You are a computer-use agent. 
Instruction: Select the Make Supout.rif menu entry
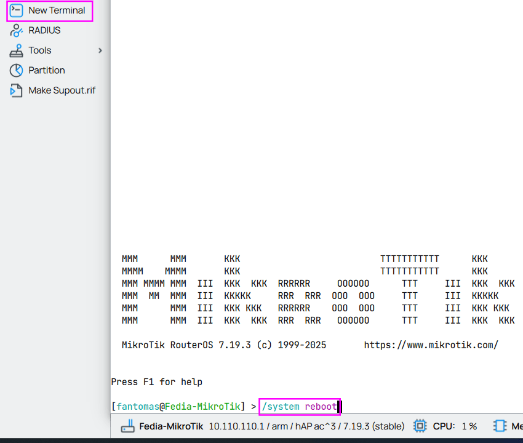tap(62, 90)
